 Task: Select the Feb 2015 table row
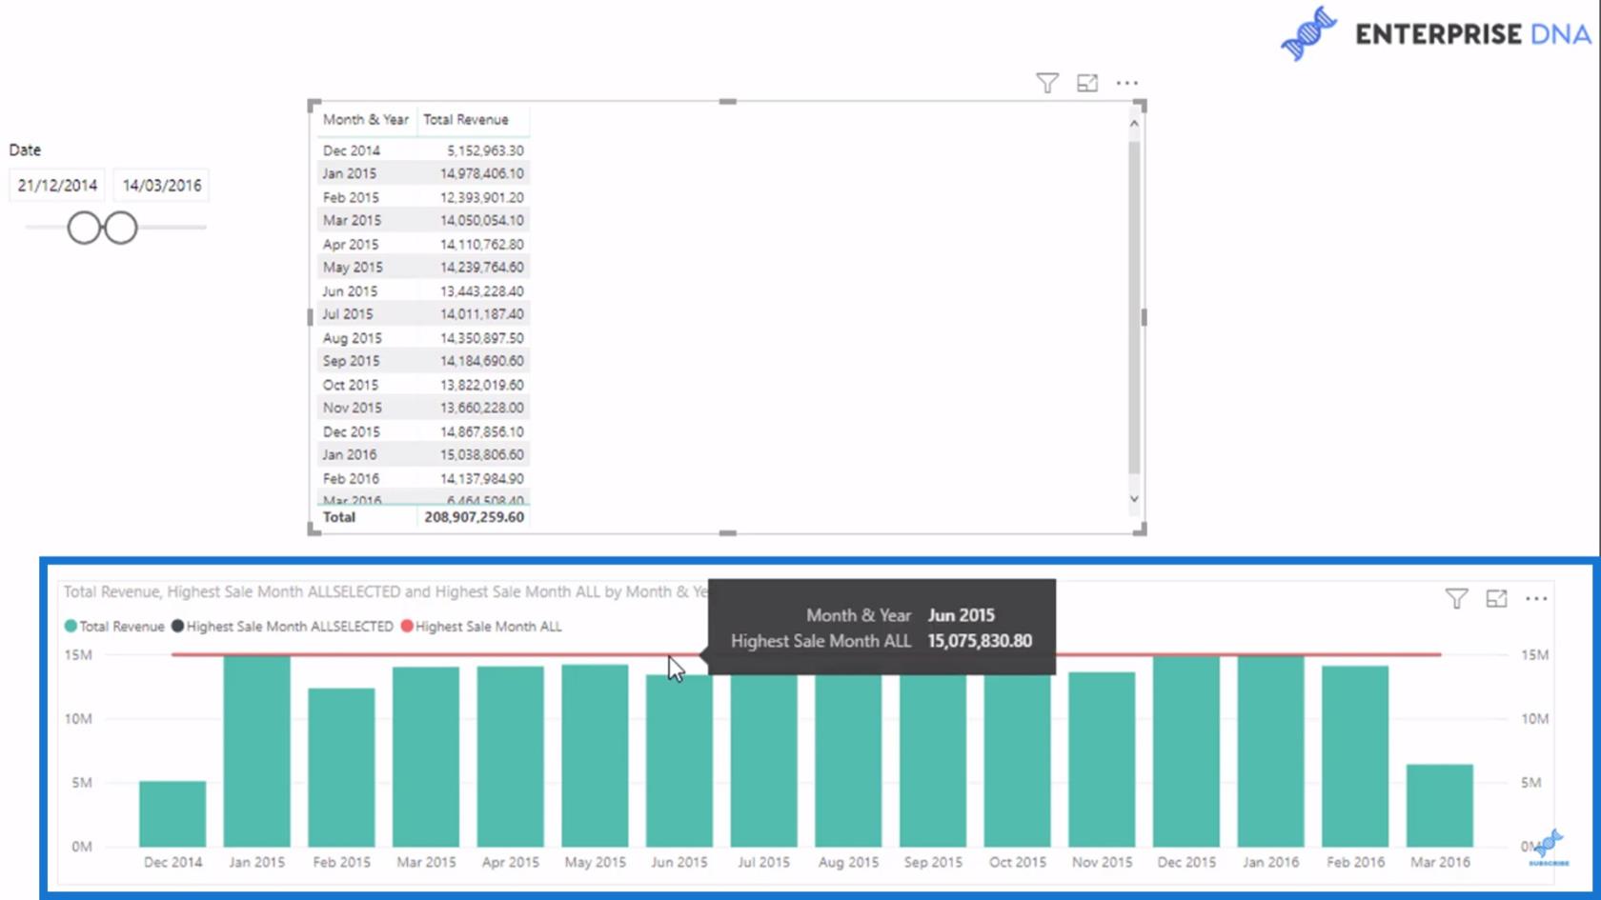point(423,197)
